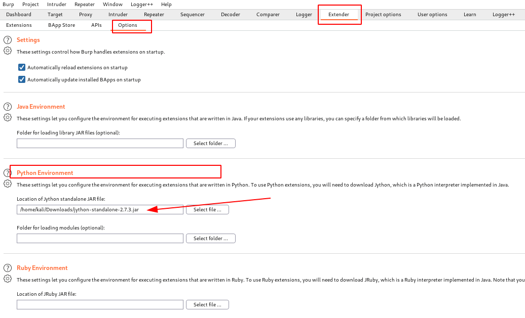The width and height of the screenshot is (525, 318).
Task: Open the Window menu
Action: [113, 5]
